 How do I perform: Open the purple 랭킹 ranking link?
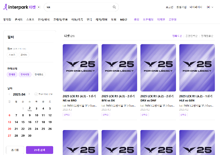(136, 19)
